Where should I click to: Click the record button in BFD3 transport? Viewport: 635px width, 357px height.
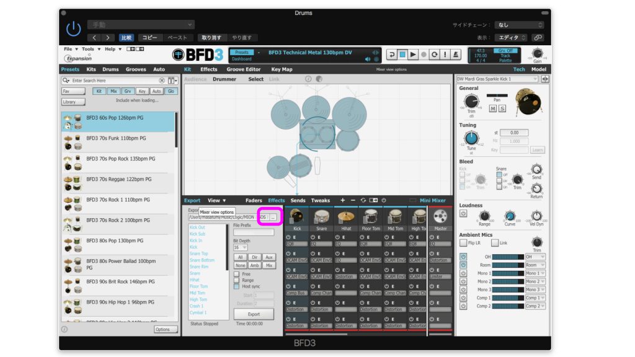(424, 55)
